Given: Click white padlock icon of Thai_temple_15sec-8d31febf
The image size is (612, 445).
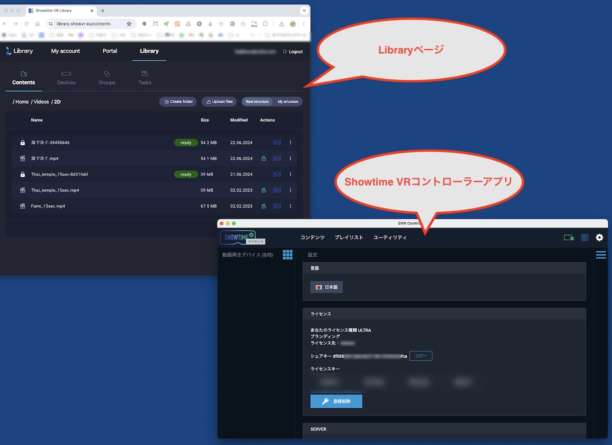Looking at the screenshot, I should tap(22, 174).
